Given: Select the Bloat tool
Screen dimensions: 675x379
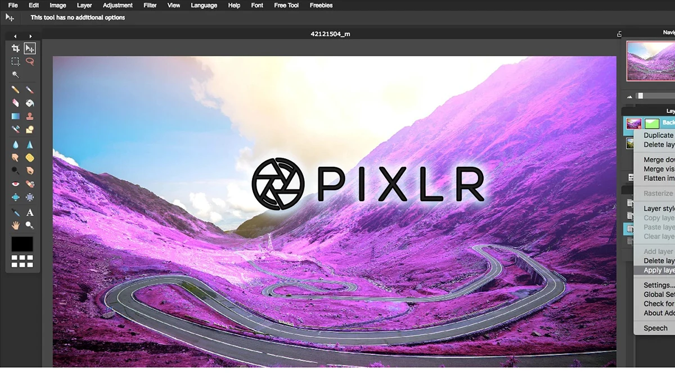Looking at the screenshot, I should pyautogui.click(x=16, y=197).
